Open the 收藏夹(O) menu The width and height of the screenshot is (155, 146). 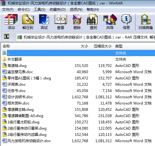(58, 10)
